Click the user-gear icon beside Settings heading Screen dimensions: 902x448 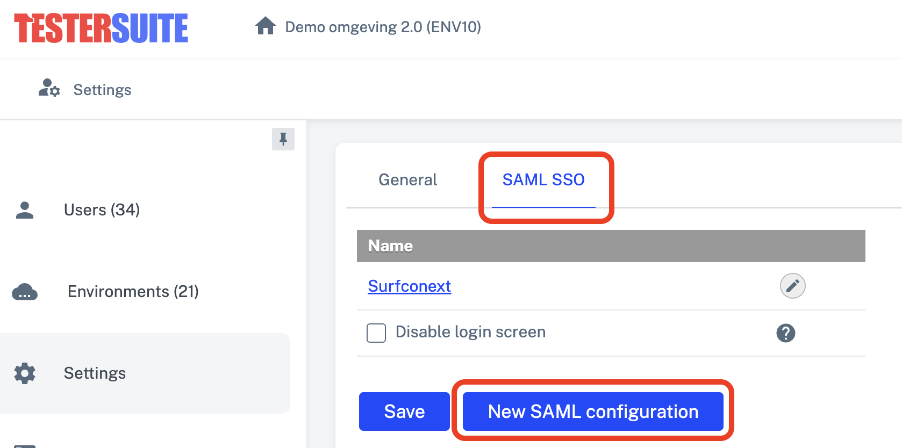tap(49, 88)
